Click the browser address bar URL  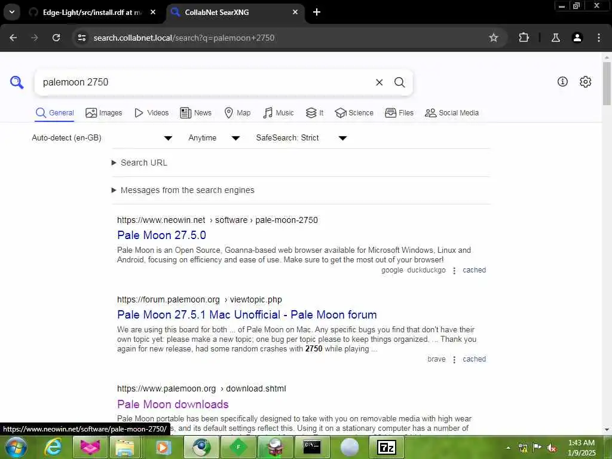(x=184, y=38)
